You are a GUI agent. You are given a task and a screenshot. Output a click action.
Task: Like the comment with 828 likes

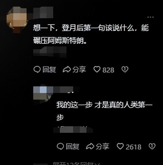click(97, 69)
